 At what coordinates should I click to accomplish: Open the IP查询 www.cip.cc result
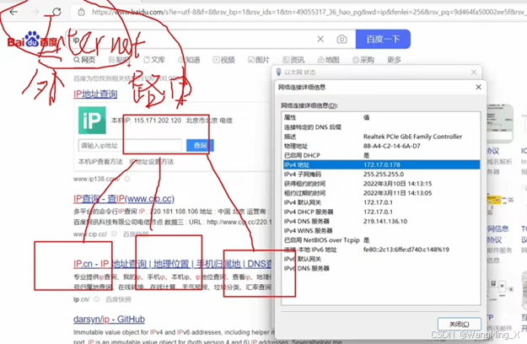(124, 199)
